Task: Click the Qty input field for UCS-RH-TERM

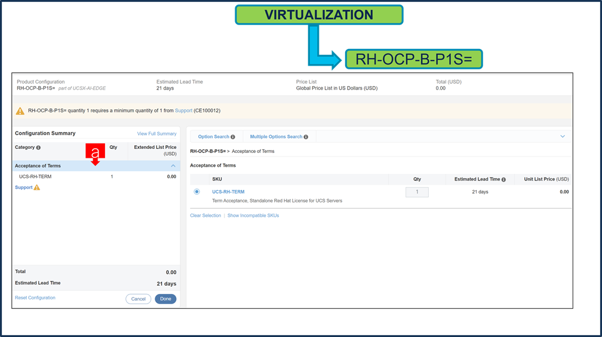Action: click(x=417, y=192)
